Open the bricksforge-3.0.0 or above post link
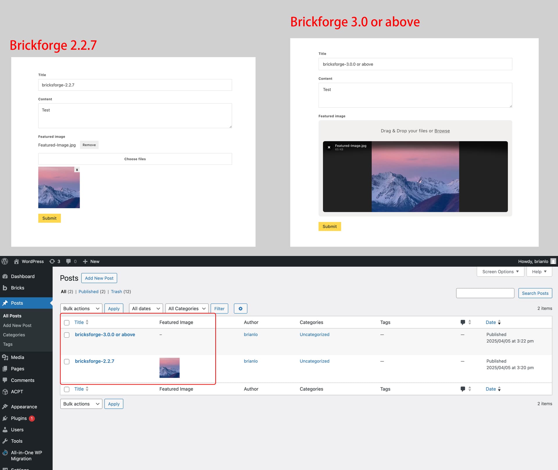This screenshot has height=470, width=558. pyautogui.click(x=105, y=334)
